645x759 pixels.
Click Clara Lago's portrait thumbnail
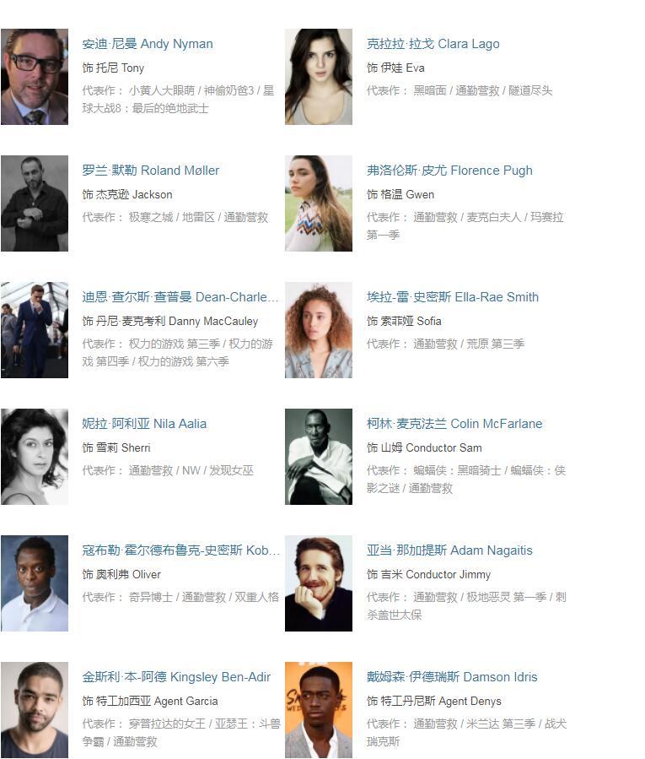coord(319,77)
